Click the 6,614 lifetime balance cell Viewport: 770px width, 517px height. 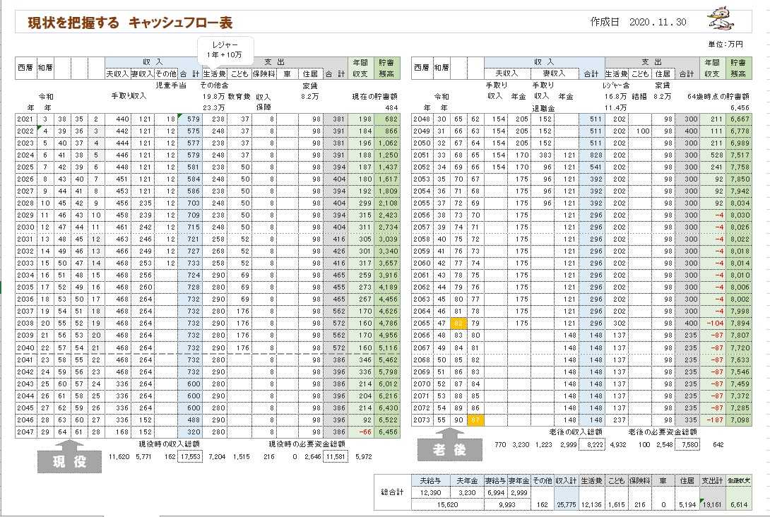738,504
